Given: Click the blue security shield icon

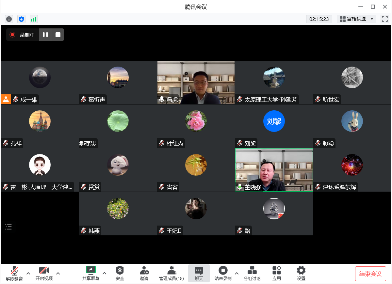Looking at the screenshot, I should [x=21, y=19].
